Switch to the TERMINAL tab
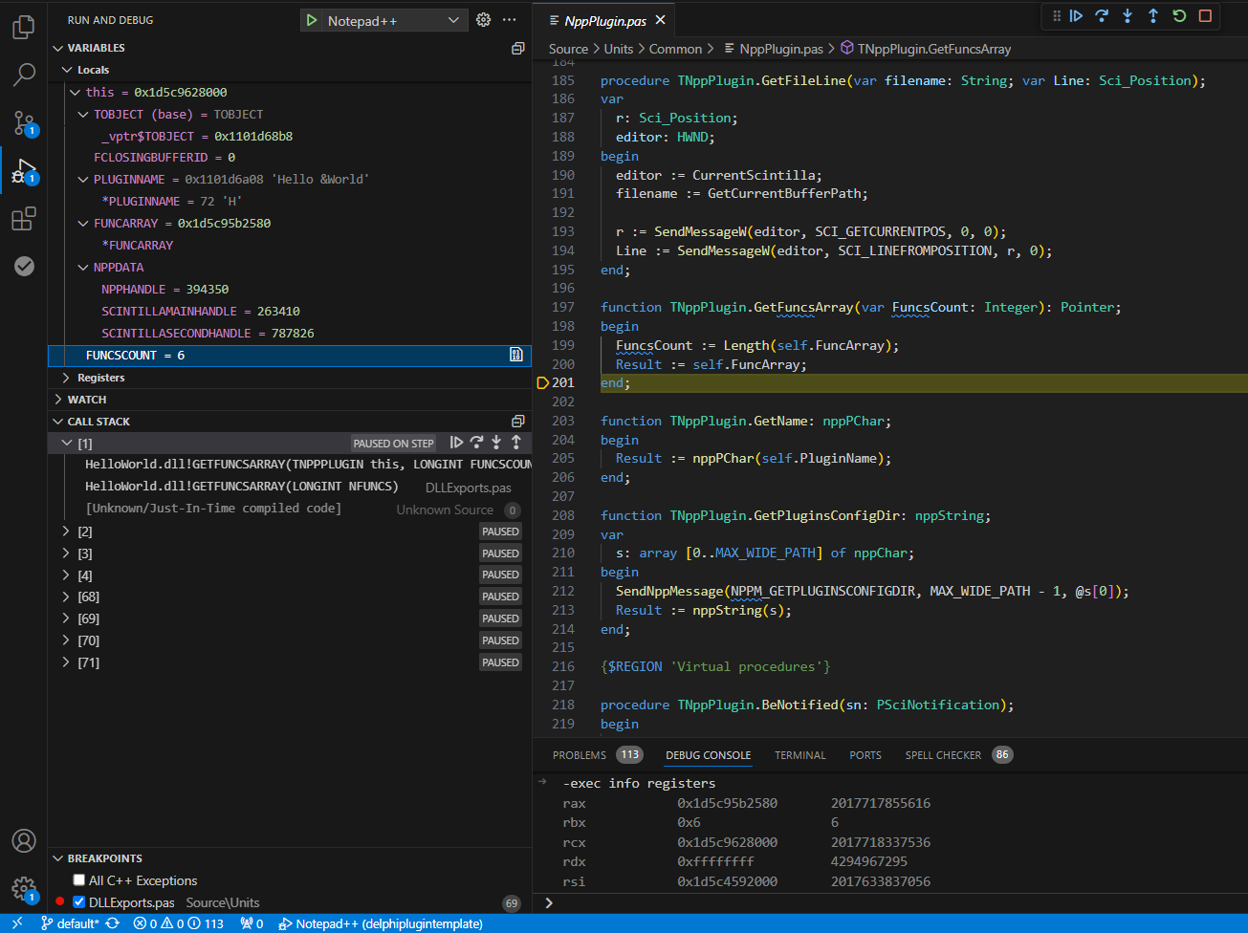The width and height of the screenshot is (1248, 933). [x=799, y=754]
